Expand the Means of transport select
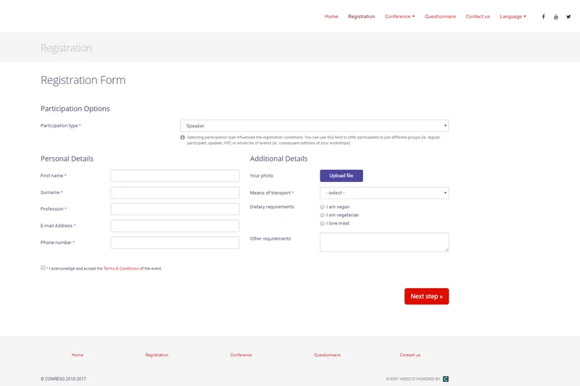The width and height of the screenshot is (580, 386). (x=384, y=193)
